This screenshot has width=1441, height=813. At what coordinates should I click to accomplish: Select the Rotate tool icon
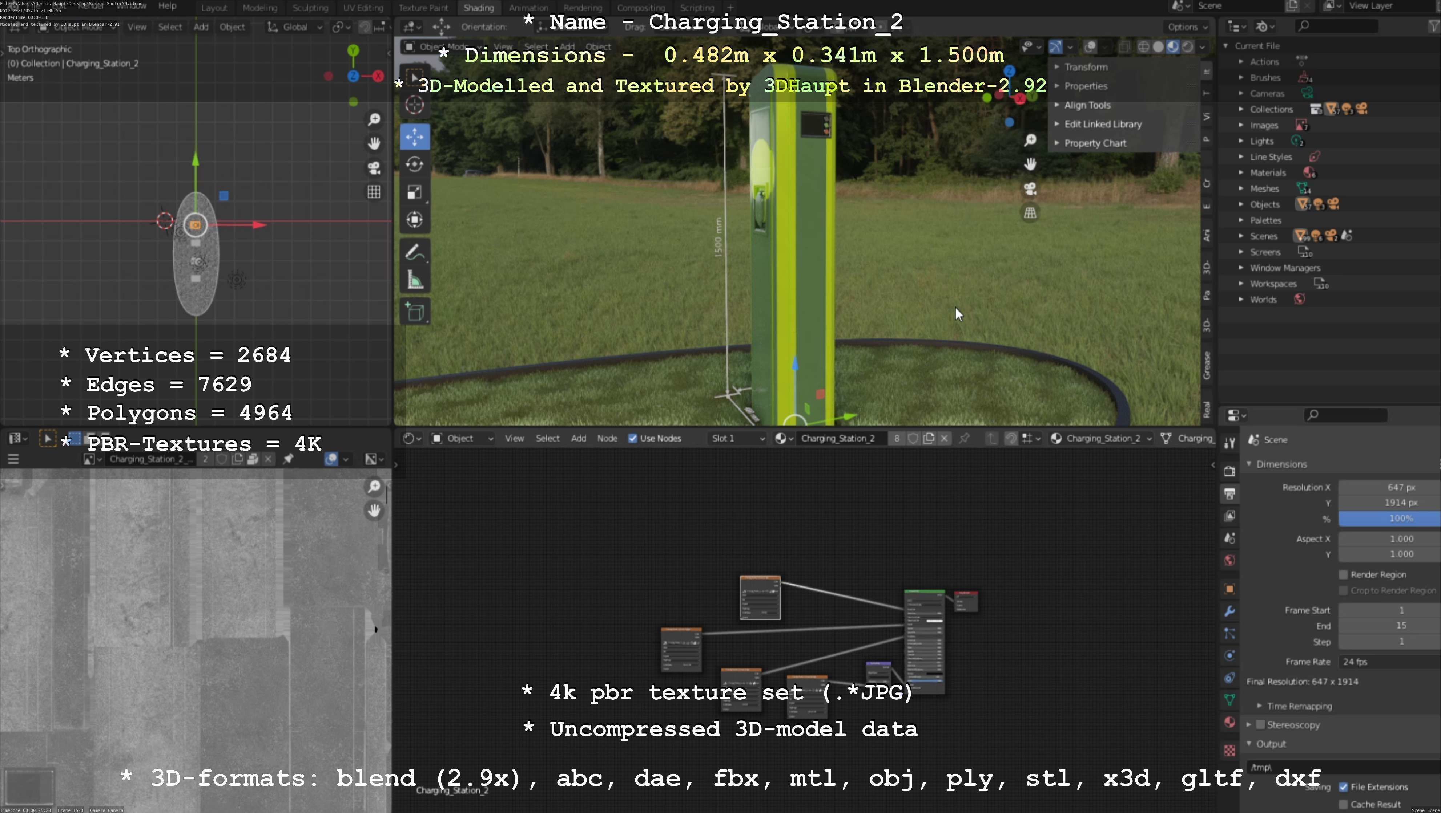coord(415,165)
